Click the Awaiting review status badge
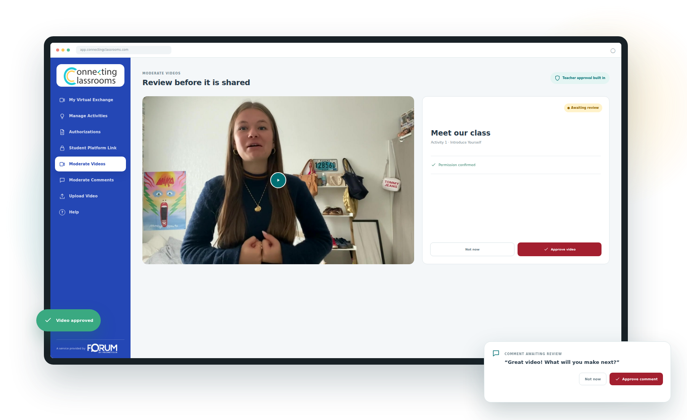Screen dimensions: 687x420 tap(583, 108)
